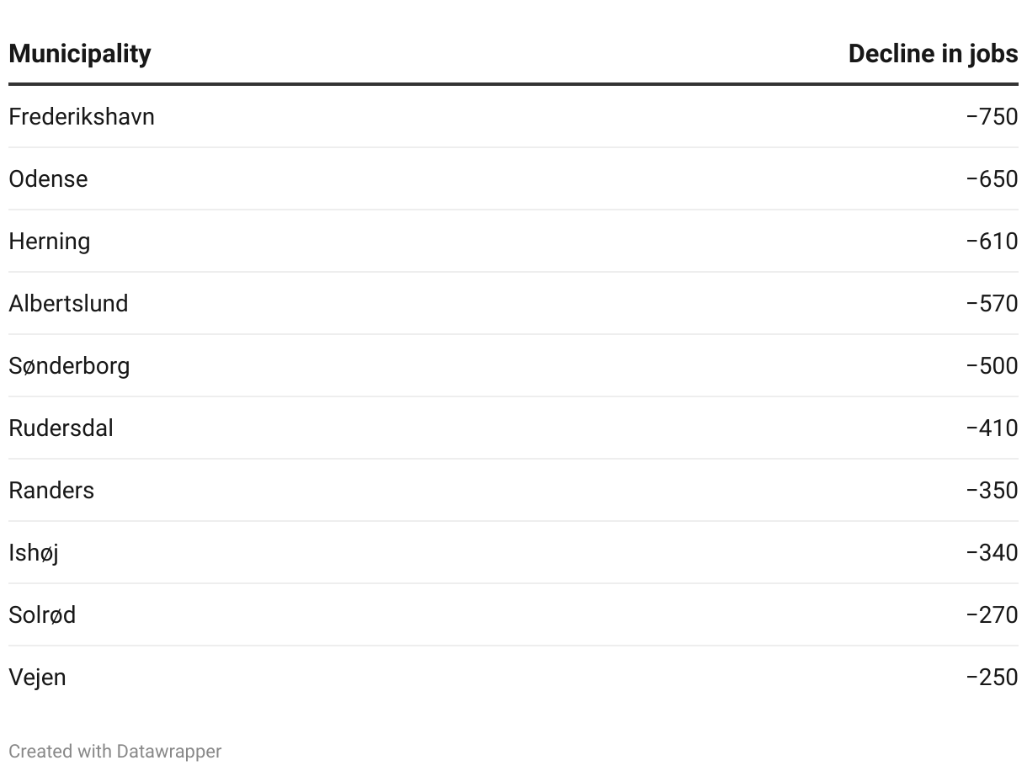Open the Created with Datawrapper link

[x=115, y=751]
